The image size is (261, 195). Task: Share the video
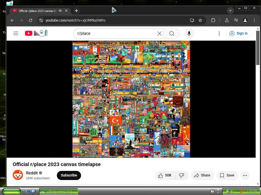202,175
